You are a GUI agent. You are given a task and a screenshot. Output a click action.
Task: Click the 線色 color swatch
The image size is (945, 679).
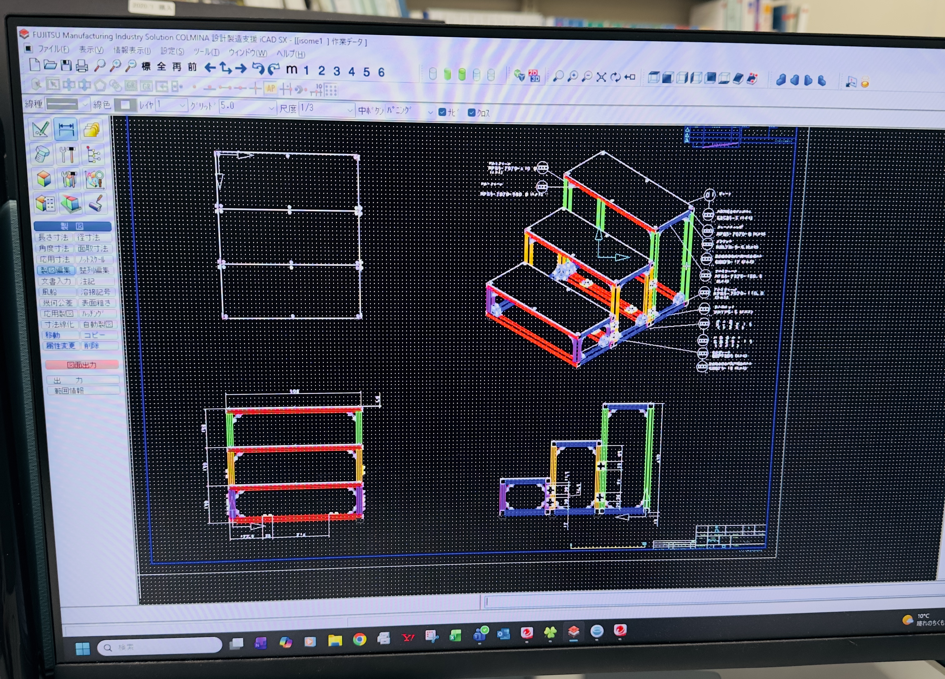tap(125, 104)
